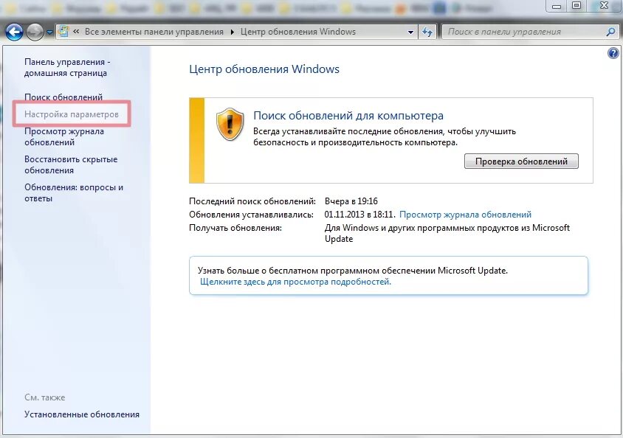Viewport: 623px width, 438px height.
Task: Expand the address bar history dropdown
Action: 411,32
